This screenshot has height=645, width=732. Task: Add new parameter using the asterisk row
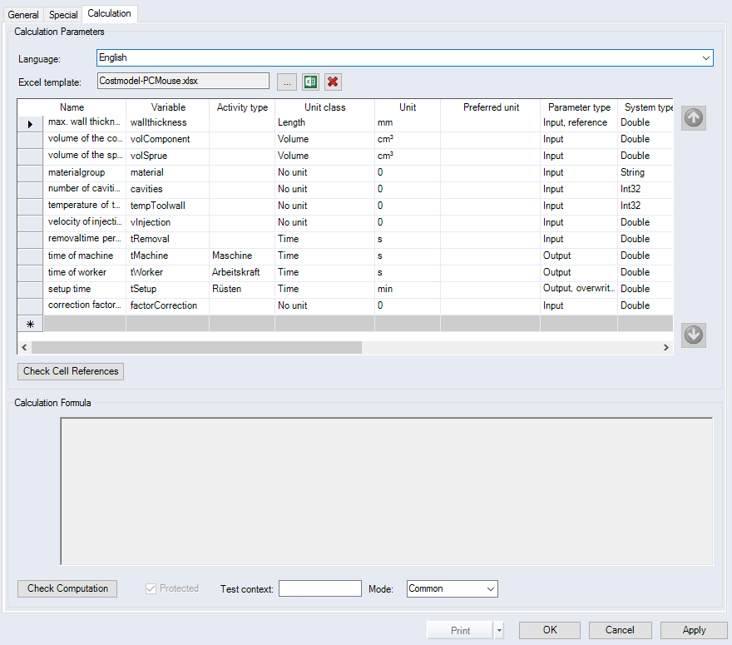coord(29,322)
